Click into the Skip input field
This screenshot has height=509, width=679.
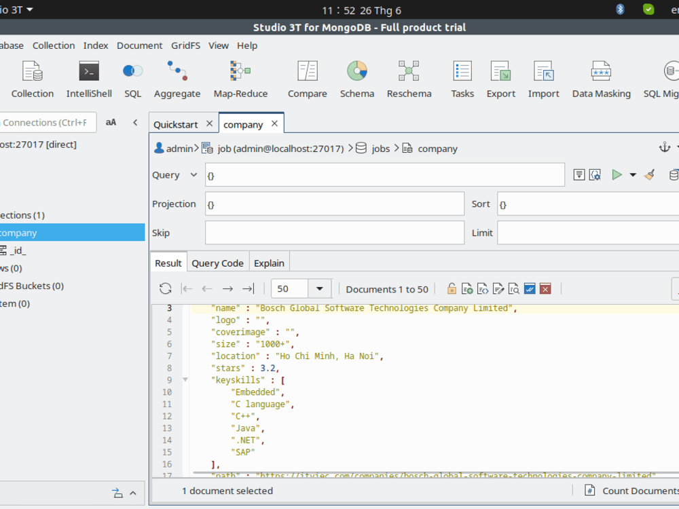tap(335, 232)
